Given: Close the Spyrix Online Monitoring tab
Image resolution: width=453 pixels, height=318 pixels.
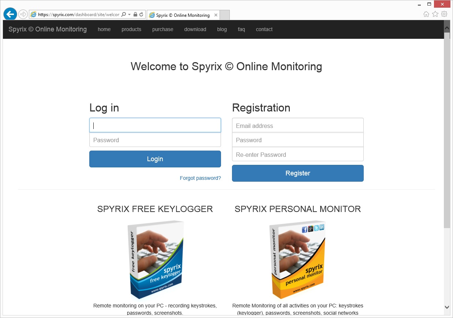Looking at the screenshot, I should coord(216,15).
